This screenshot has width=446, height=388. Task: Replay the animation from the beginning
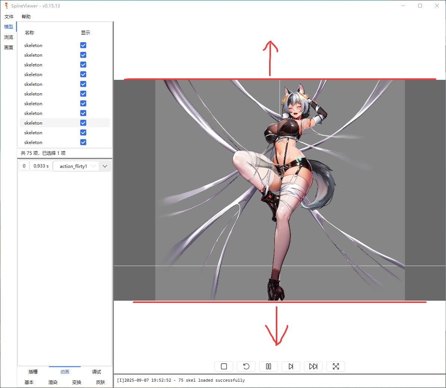click(x=246, y=366)
